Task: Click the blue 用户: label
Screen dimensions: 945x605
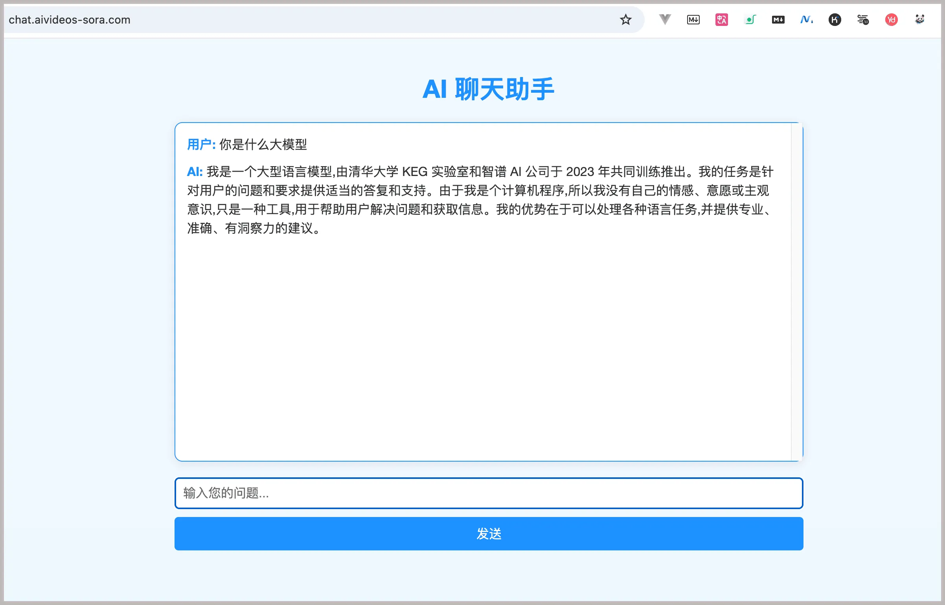Action: (x=201, y=145)
